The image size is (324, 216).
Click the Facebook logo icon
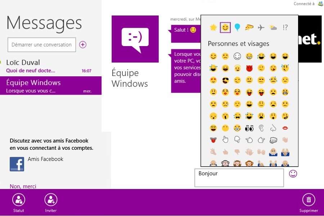(17, 164)
